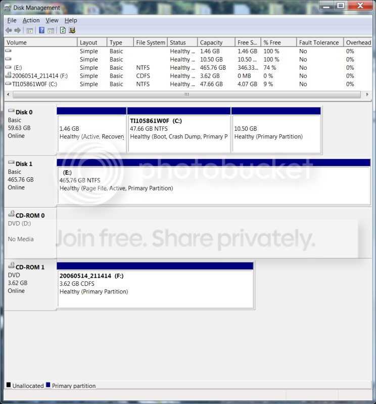Select the TI105861W0F (C:) volume row
The image size is (376, 404).
pos(188,84)
